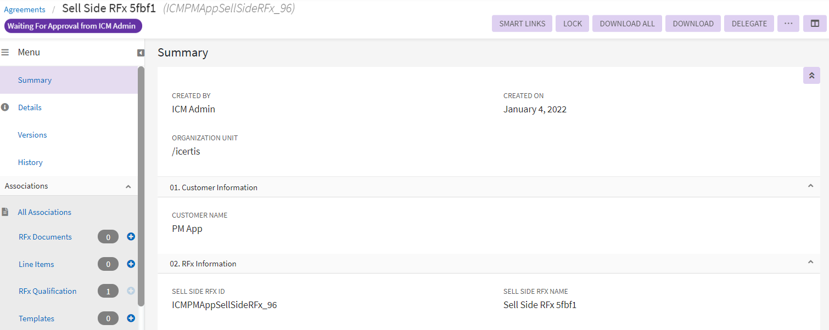This screenshot has width=829, height=330.
Task: Click the Download All button
Action: click(627, 24)
